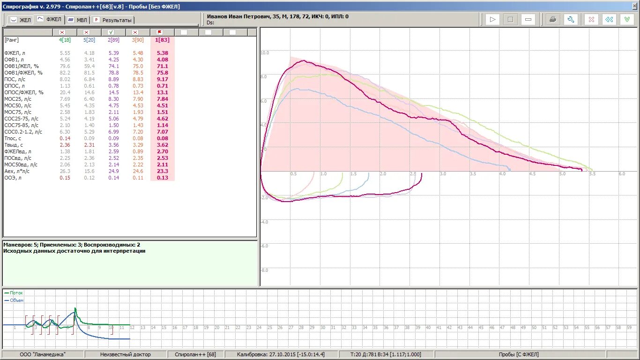Click the МОС25, л/с row label
This screenshot has width=640, height=360.
pos(18,99)
